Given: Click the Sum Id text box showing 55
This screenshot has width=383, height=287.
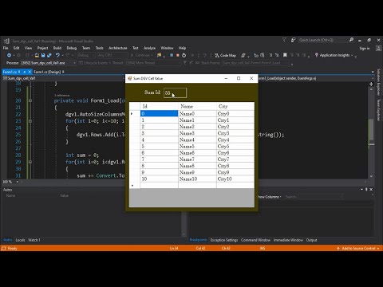Looking at the screenshot, I should (x=175, y=92).
